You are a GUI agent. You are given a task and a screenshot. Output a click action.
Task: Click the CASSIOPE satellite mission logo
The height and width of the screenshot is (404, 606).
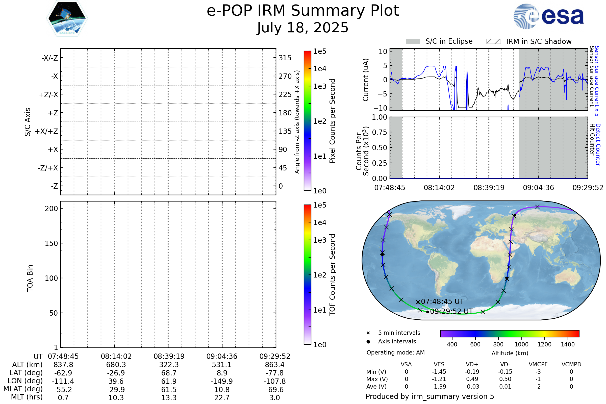[x=67, y=18]
